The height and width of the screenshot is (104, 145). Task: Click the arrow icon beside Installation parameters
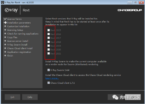click(x=5, y=23)
